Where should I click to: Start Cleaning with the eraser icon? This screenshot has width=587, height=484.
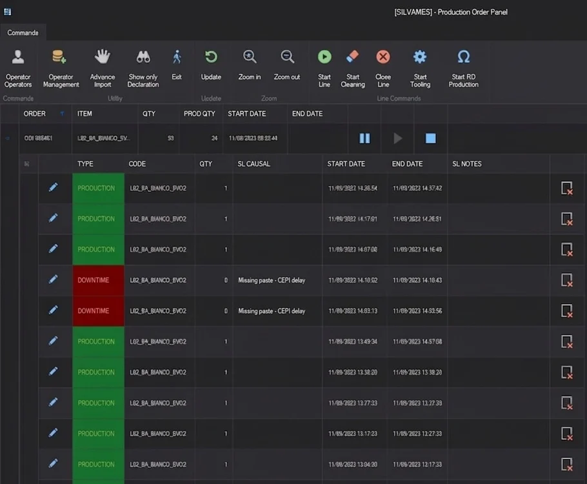pos(353,68)
